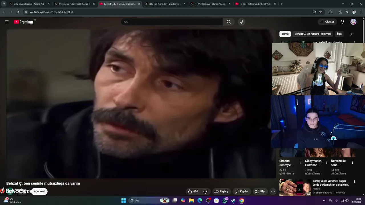
Task: Open WhatsApp from taskbar
Action: [x=225, y=200]
